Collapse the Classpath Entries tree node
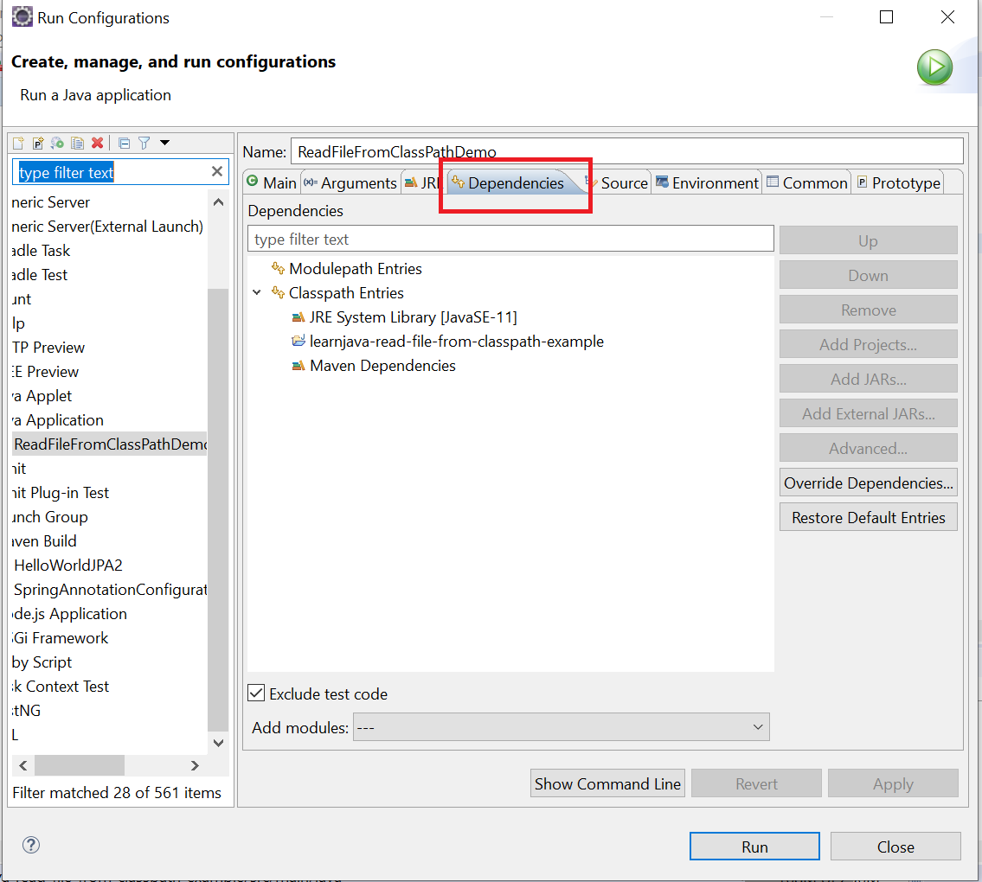 pos(257,293)
